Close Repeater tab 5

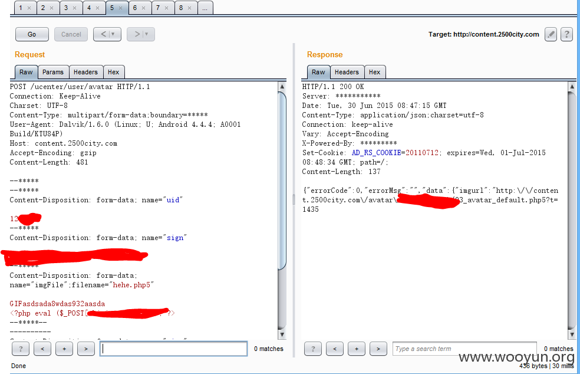coord(121,8)
